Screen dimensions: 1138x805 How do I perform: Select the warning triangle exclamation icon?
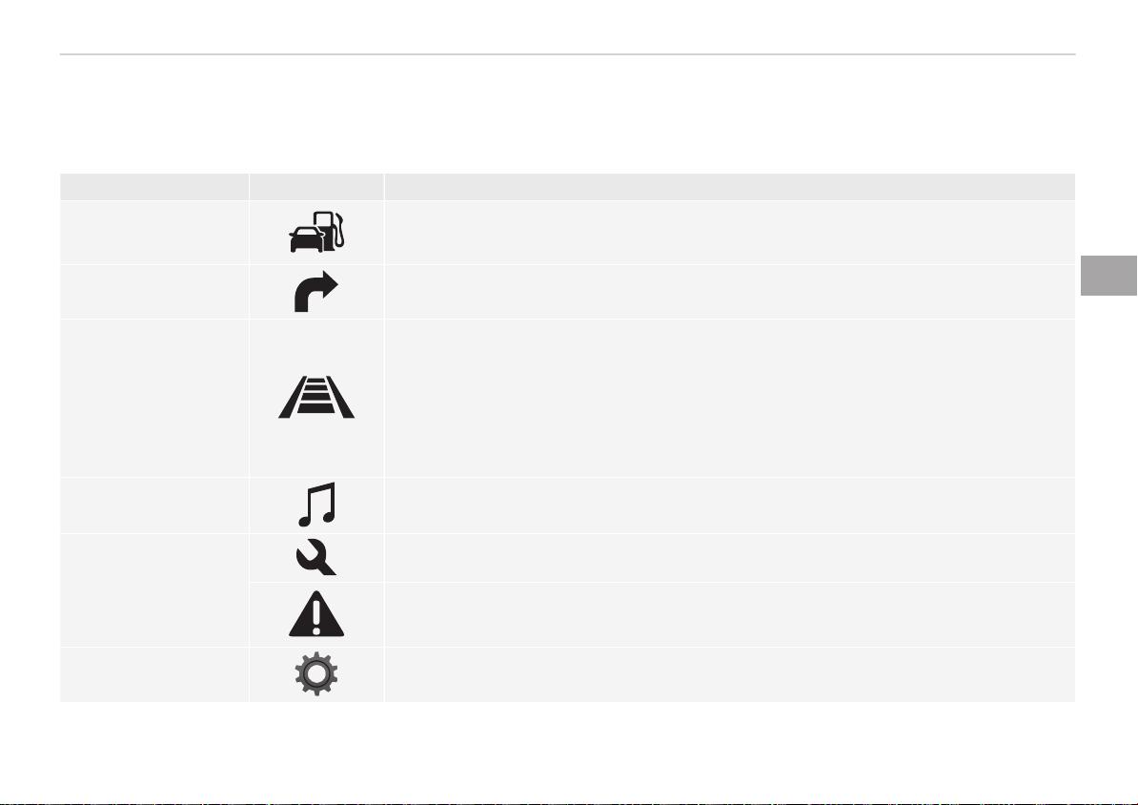316,614
